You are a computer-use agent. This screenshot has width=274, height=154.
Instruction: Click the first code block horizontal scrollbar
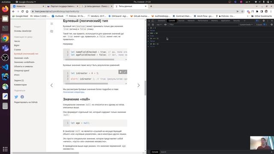pyautogui.click(x=89, y=59)
